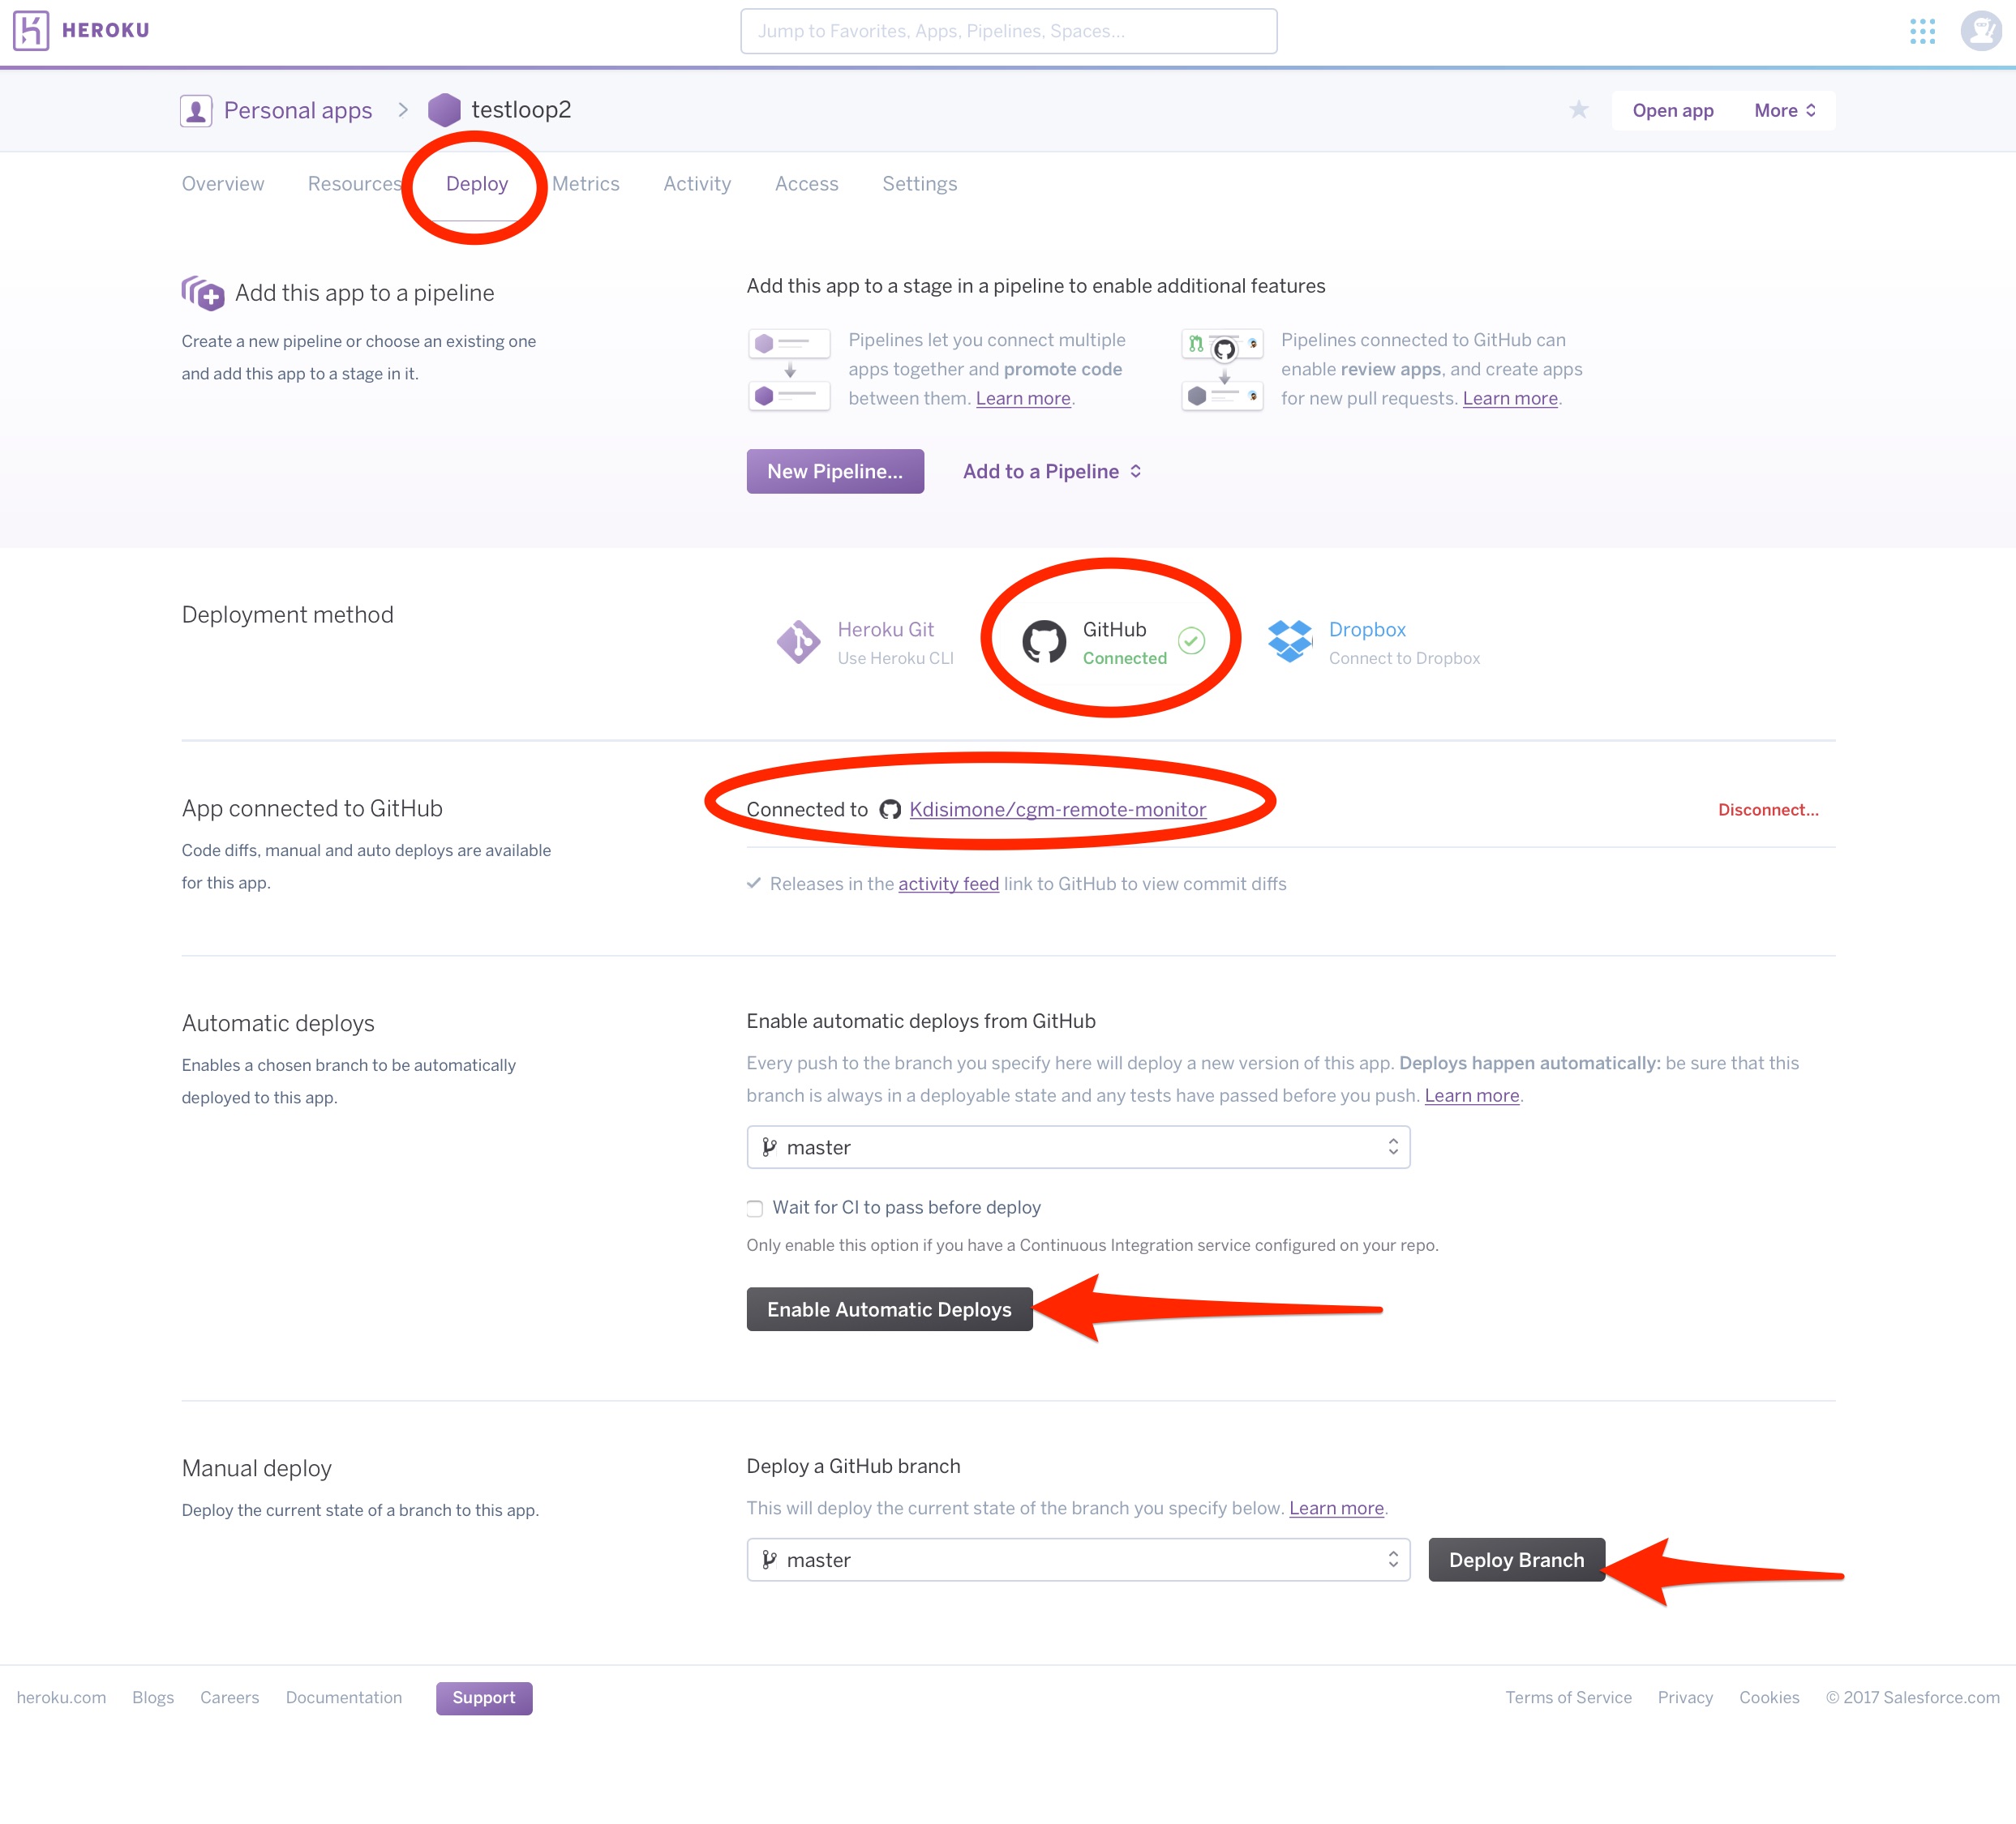The image size is (2016, 1824).
Task: Open the Deploy tab
Action: click(477, 184)
